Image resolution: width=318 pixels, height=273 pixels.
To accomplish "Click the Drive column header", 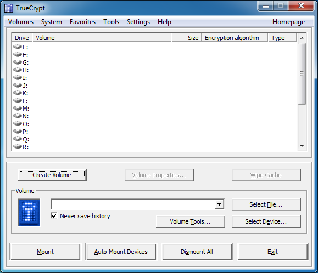I will [22, 38].
